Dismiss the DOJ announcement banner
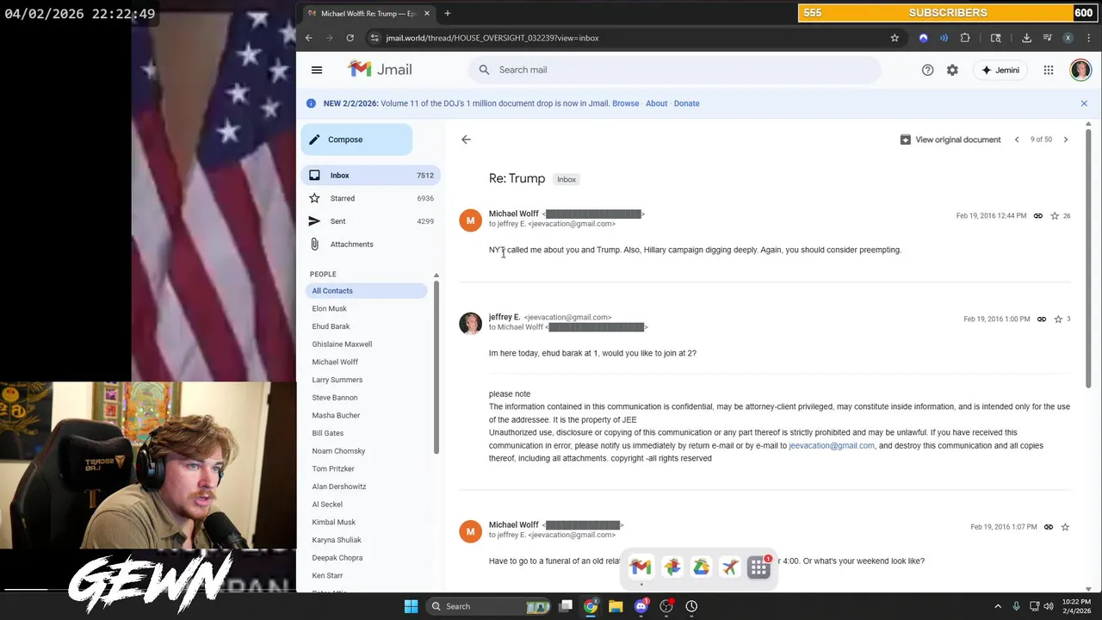This screenshot has height=620, width=1102. pos(1084,103)
